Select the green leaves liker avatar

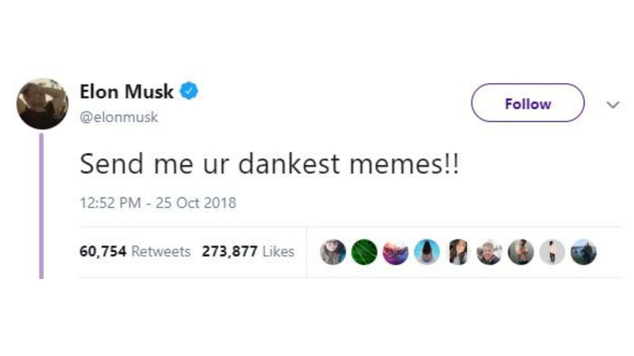point(365,253)
